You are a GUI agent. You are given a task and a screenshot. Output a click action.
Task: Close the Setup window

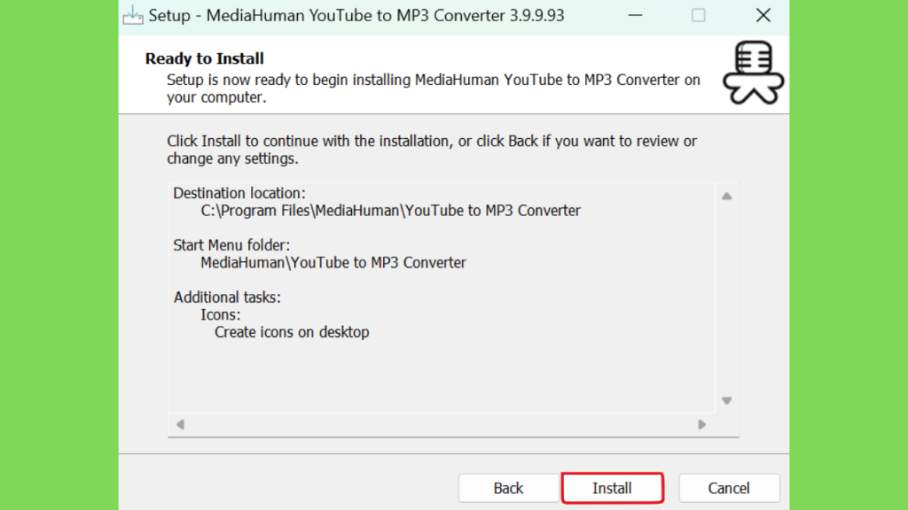tap(763, 16)
